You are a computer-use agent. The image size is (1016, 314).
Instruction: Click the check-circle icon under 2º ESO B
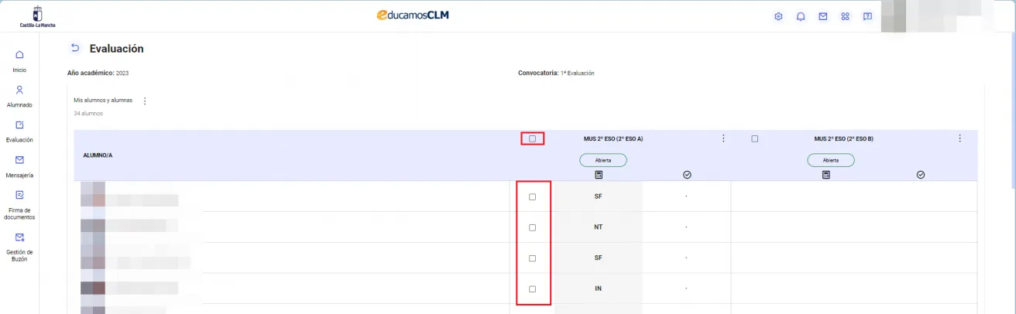[x=921, y=175]
